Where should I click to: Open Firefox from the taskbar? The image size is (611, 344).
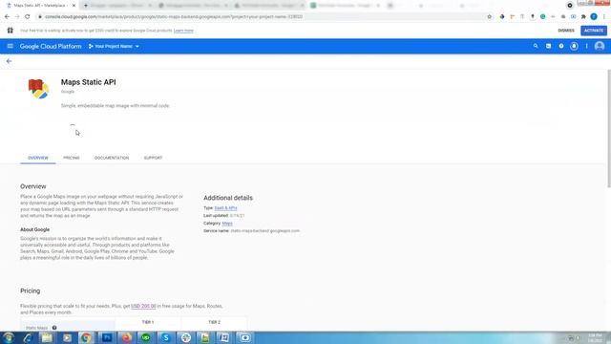point(126,337)
